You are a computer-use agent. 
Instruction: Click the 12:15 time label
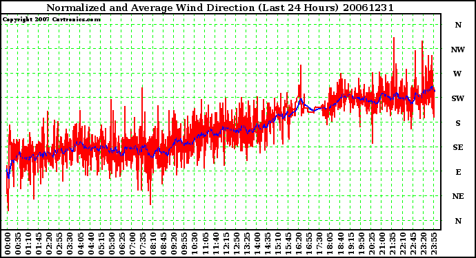pyautogui.click(x=226, y=244)
